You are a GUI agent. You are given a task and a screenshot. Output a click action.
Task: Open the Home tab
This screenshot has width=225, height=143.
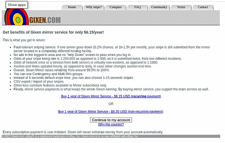click(x=72, y=8)
